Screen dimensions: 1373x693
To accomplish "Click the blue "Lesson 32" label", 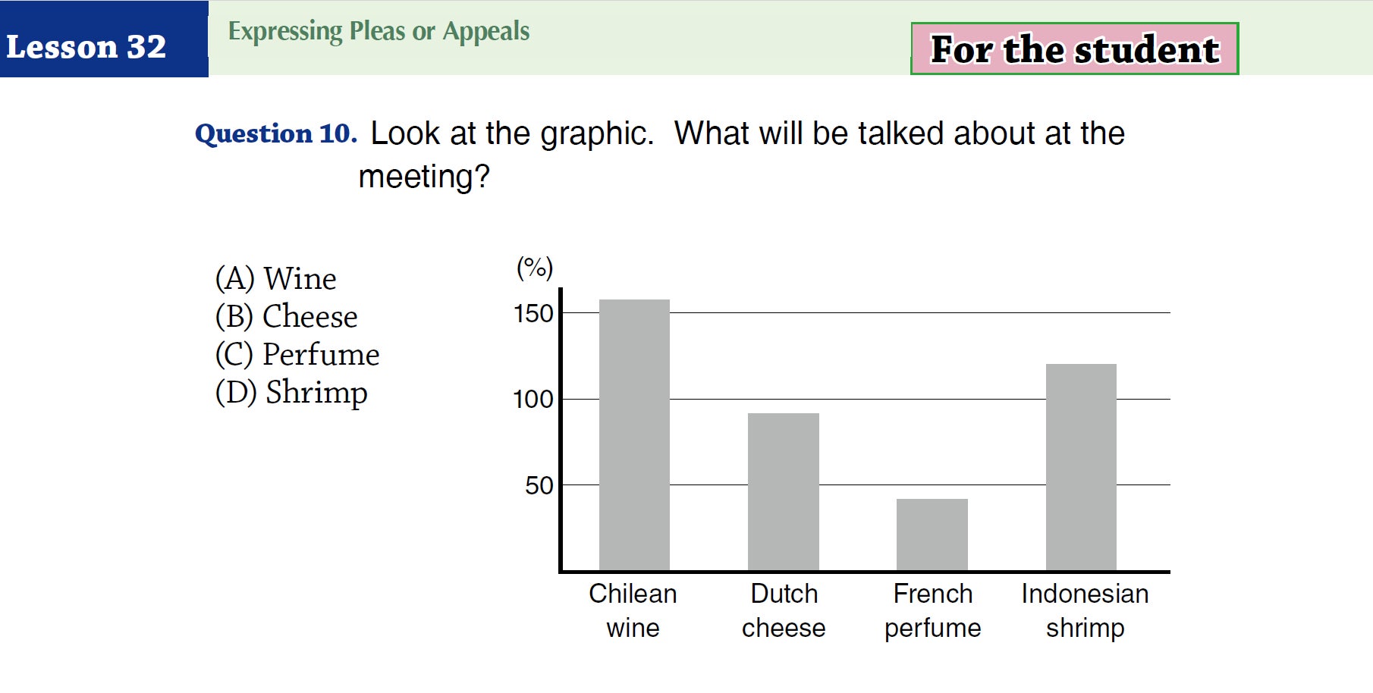I will [x=86, y=47].
